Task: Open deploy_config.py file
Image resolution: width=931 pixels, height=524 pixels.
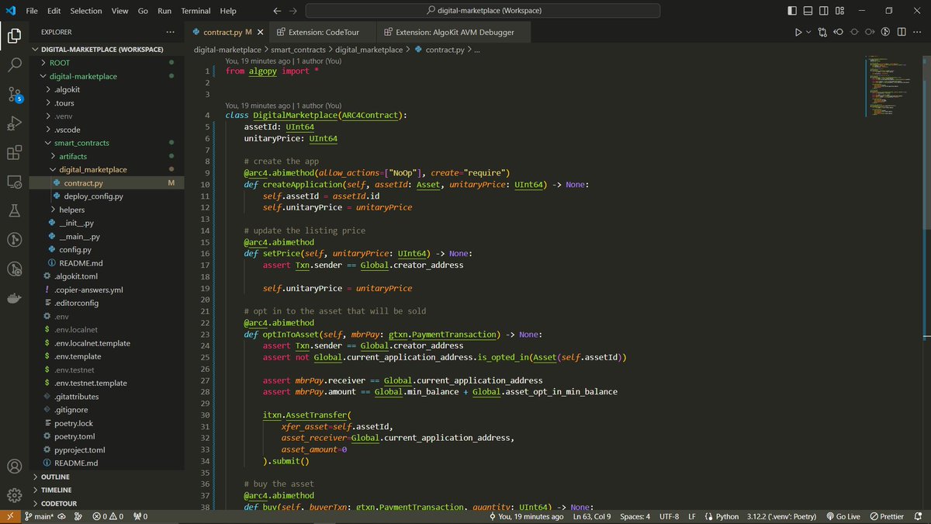Action: [x=106, y=196]
